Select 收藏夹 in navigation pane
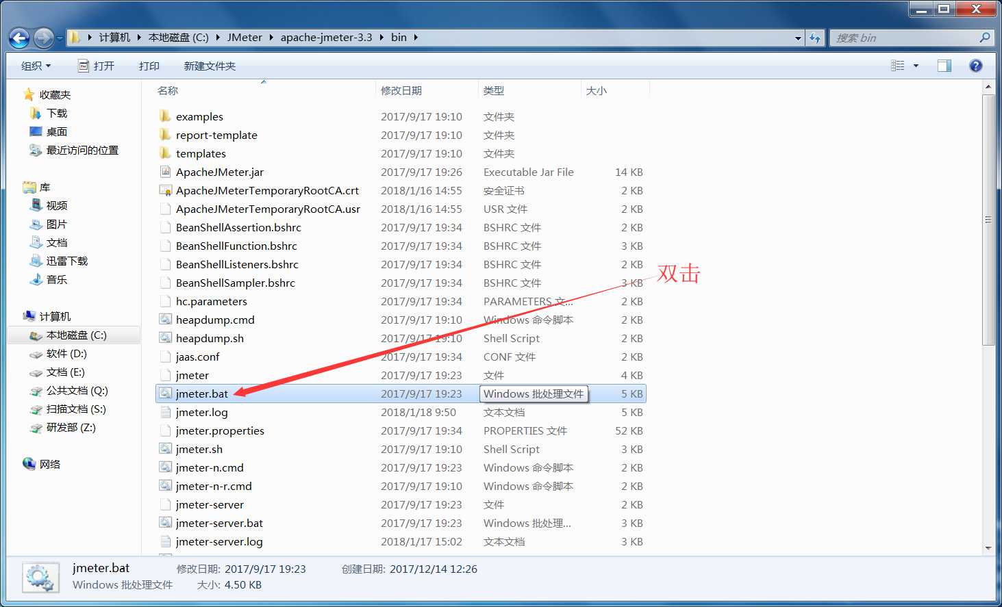Image resolution: width=1002 pixels, height=607 pixels. click(55, 94)
